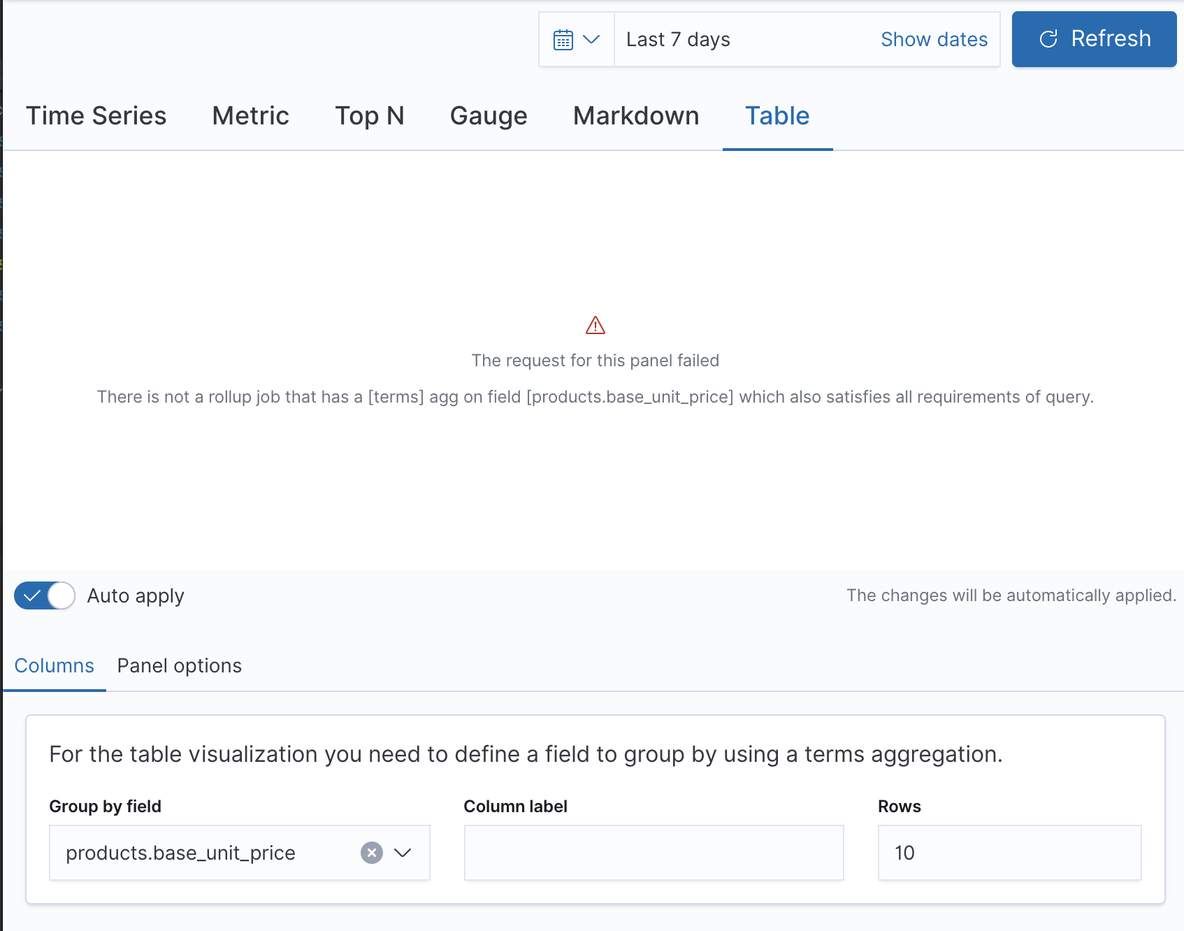Switch to the Gauge tab

pyautogui.click(x=489, y=115)
